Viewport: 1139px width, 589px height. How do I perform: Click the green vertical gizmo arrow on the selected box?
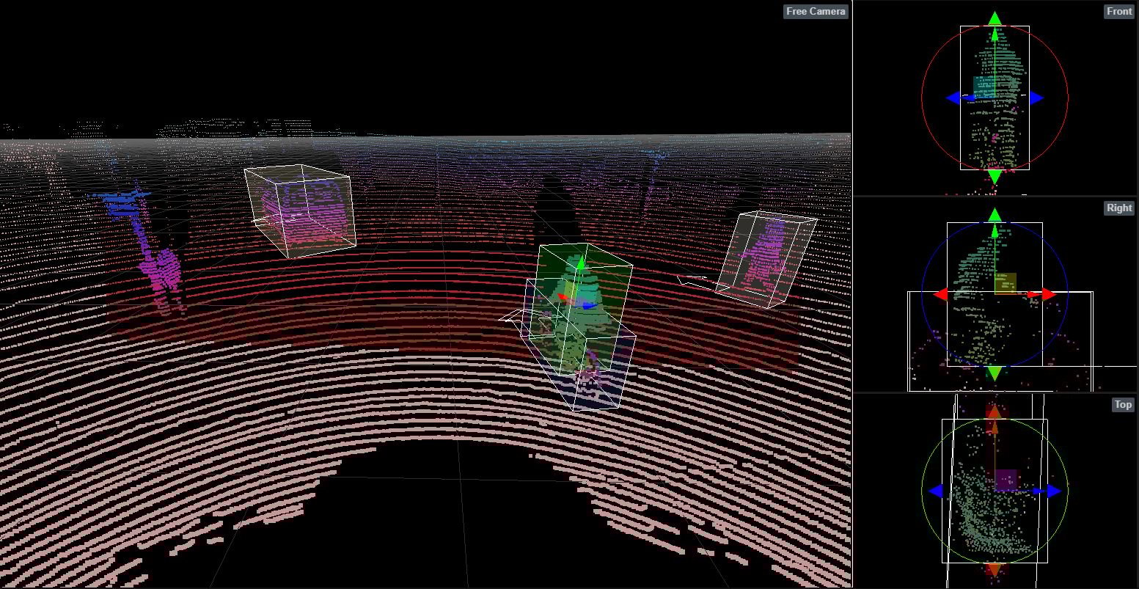pos(580,263)
